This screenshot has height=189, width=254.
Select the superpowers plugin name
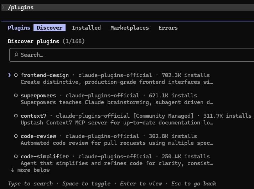[38, 96]
